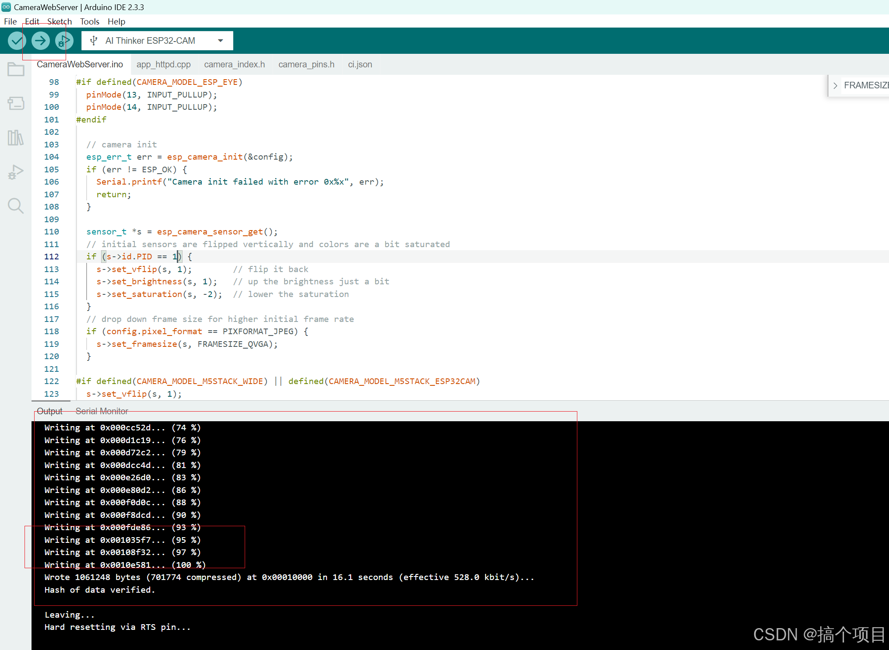The width and height of the screenshot is (889, 650).
Task: Open the Library Manager sidebar icon
Action: [x=16, y=138]
